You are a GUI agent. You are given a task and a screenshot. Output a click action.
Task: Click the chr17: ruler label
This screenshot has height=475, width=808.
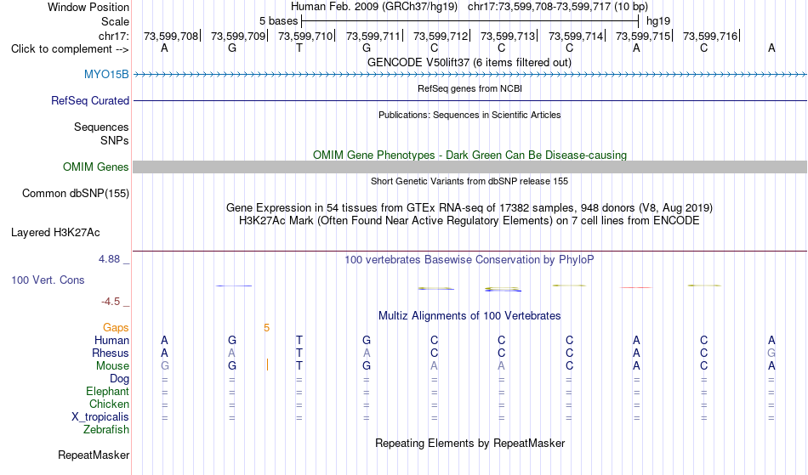(x=113, y=36)
